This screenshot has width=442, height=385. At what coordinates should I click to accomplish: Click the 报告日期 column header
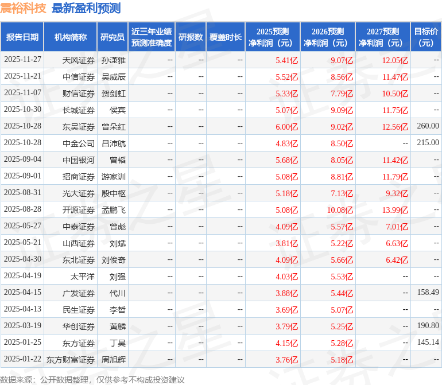tap(22, 37)
